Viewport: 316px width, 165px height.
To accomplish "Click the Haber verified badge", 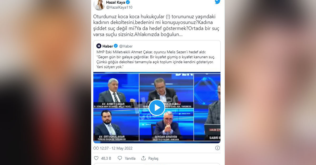I will [x=116, y=46].
